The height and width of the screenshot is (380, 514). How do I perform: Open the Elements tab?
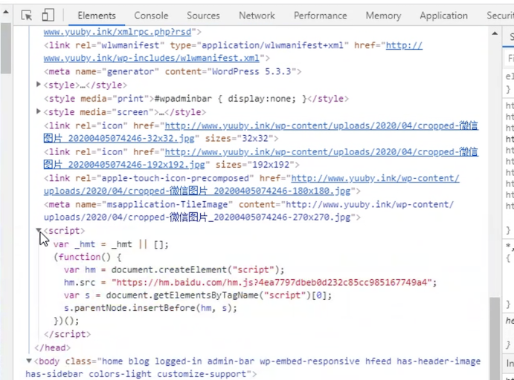tap(97, 16)
